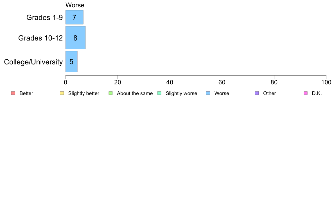This screenshot has width=334, height=207.
Task: Click the Worse column heading
Action: pyautogui.click(x=75, y=5)
